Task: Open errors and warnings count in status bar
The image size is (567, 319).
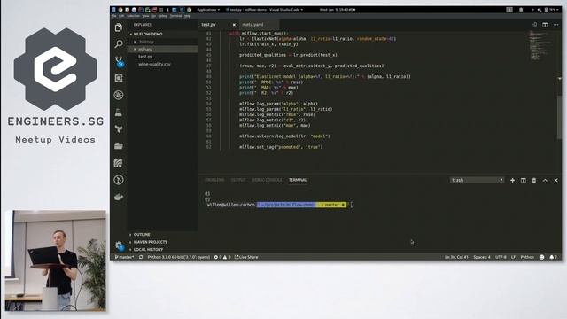Action: tap(222, 257)
